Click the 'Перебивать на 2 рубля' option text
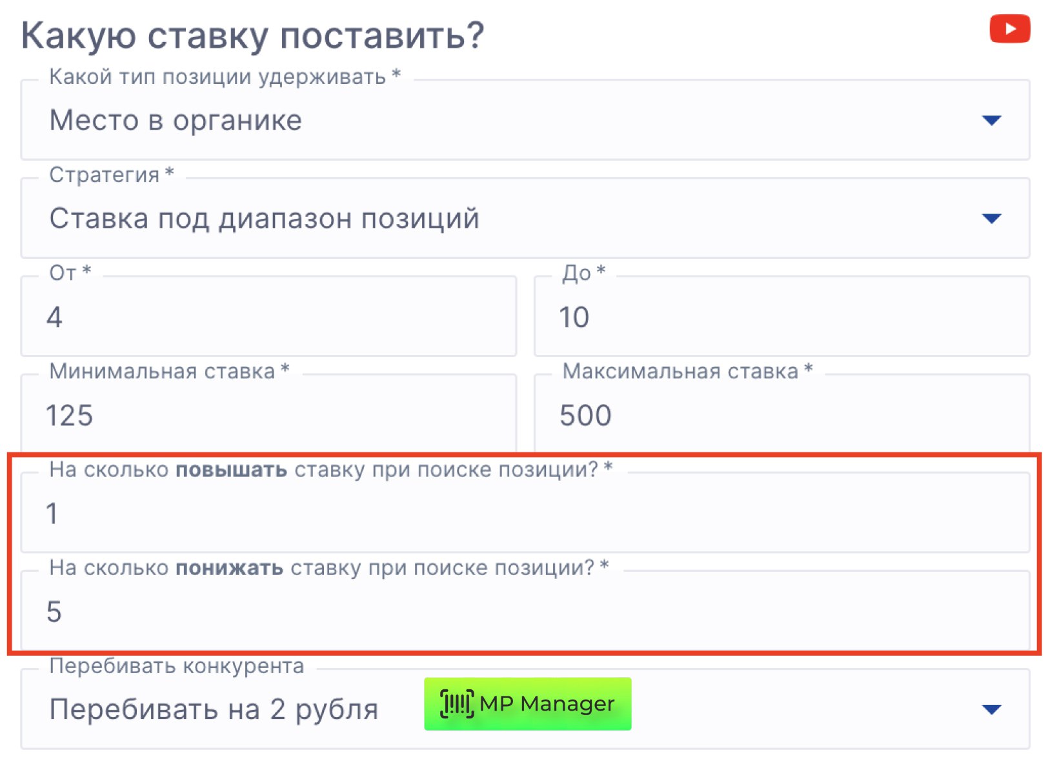 [214, 709]
